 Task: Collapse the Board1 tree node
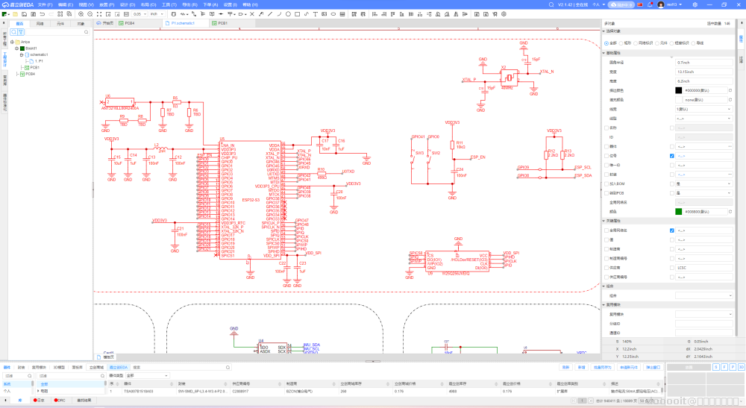[x=16, y=48]
